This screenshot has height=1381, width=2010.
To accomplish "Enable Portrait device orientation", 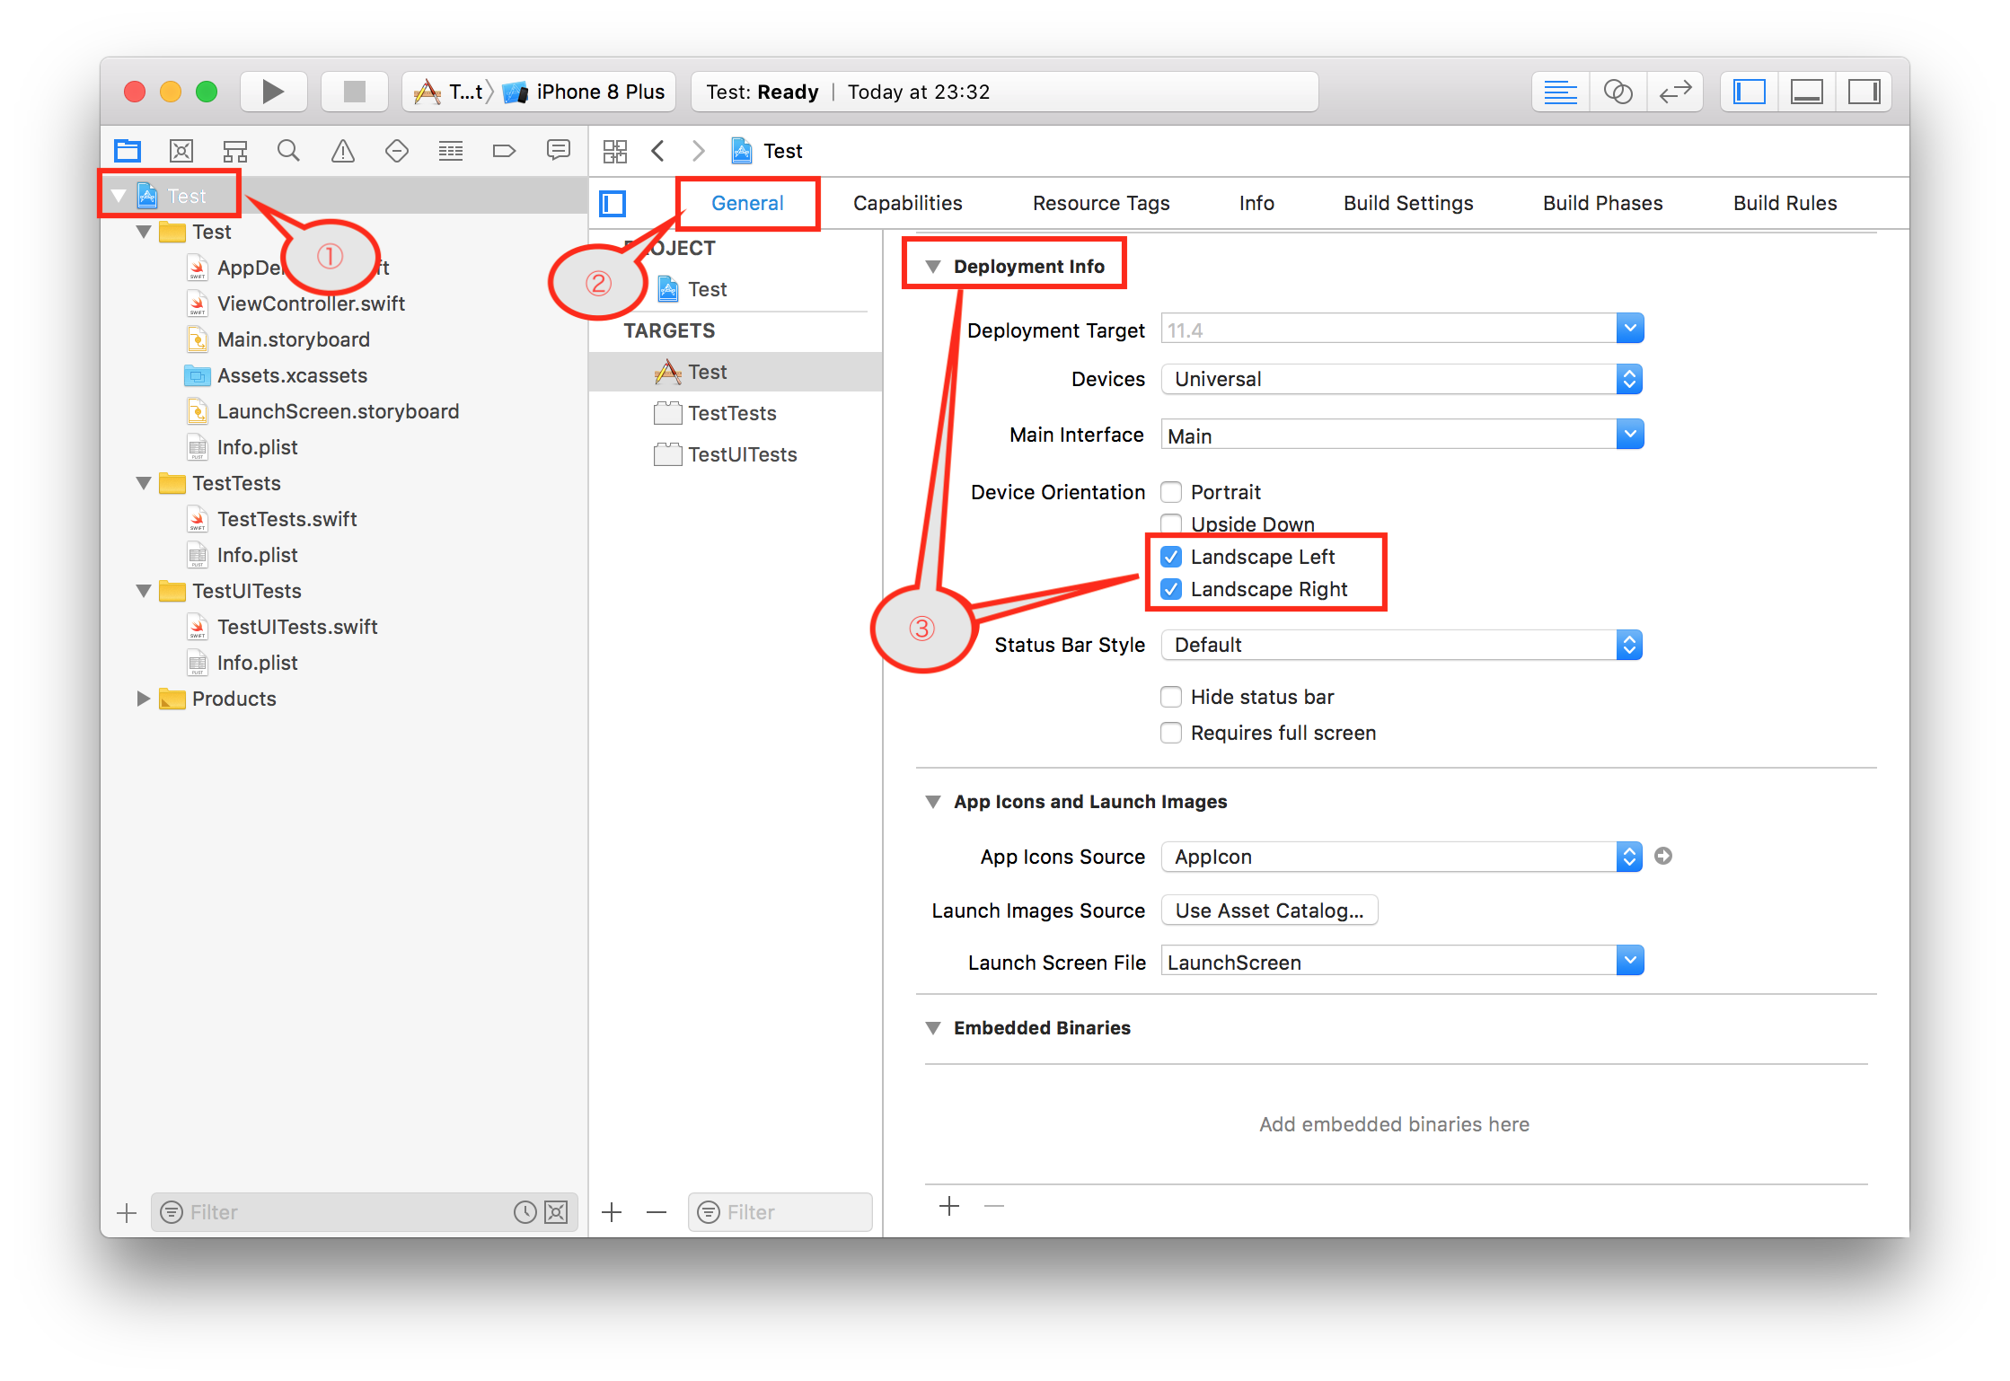I will pos(1171,492).
